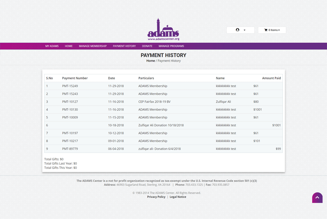Viewport: 327px width, 219px height.
Task: Click the $99 amount cell
Action: (x=278, y=149)
